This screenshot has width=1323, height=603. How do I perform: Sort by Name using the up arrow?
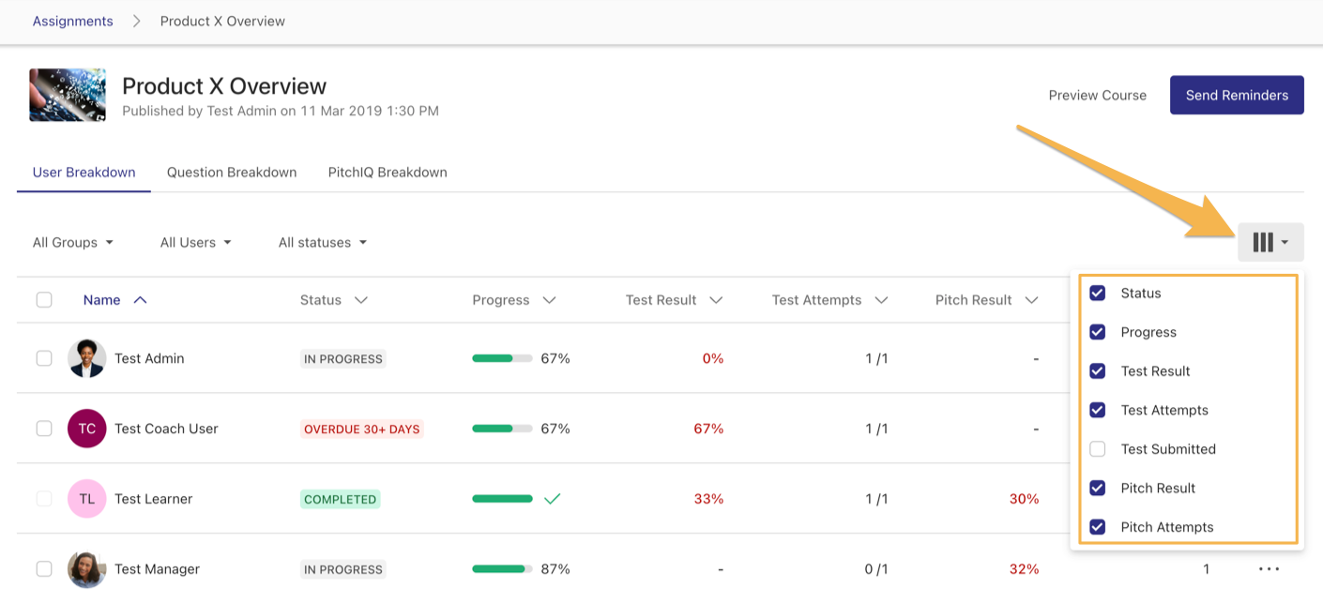pyautogui.click(x=140, y=300)
